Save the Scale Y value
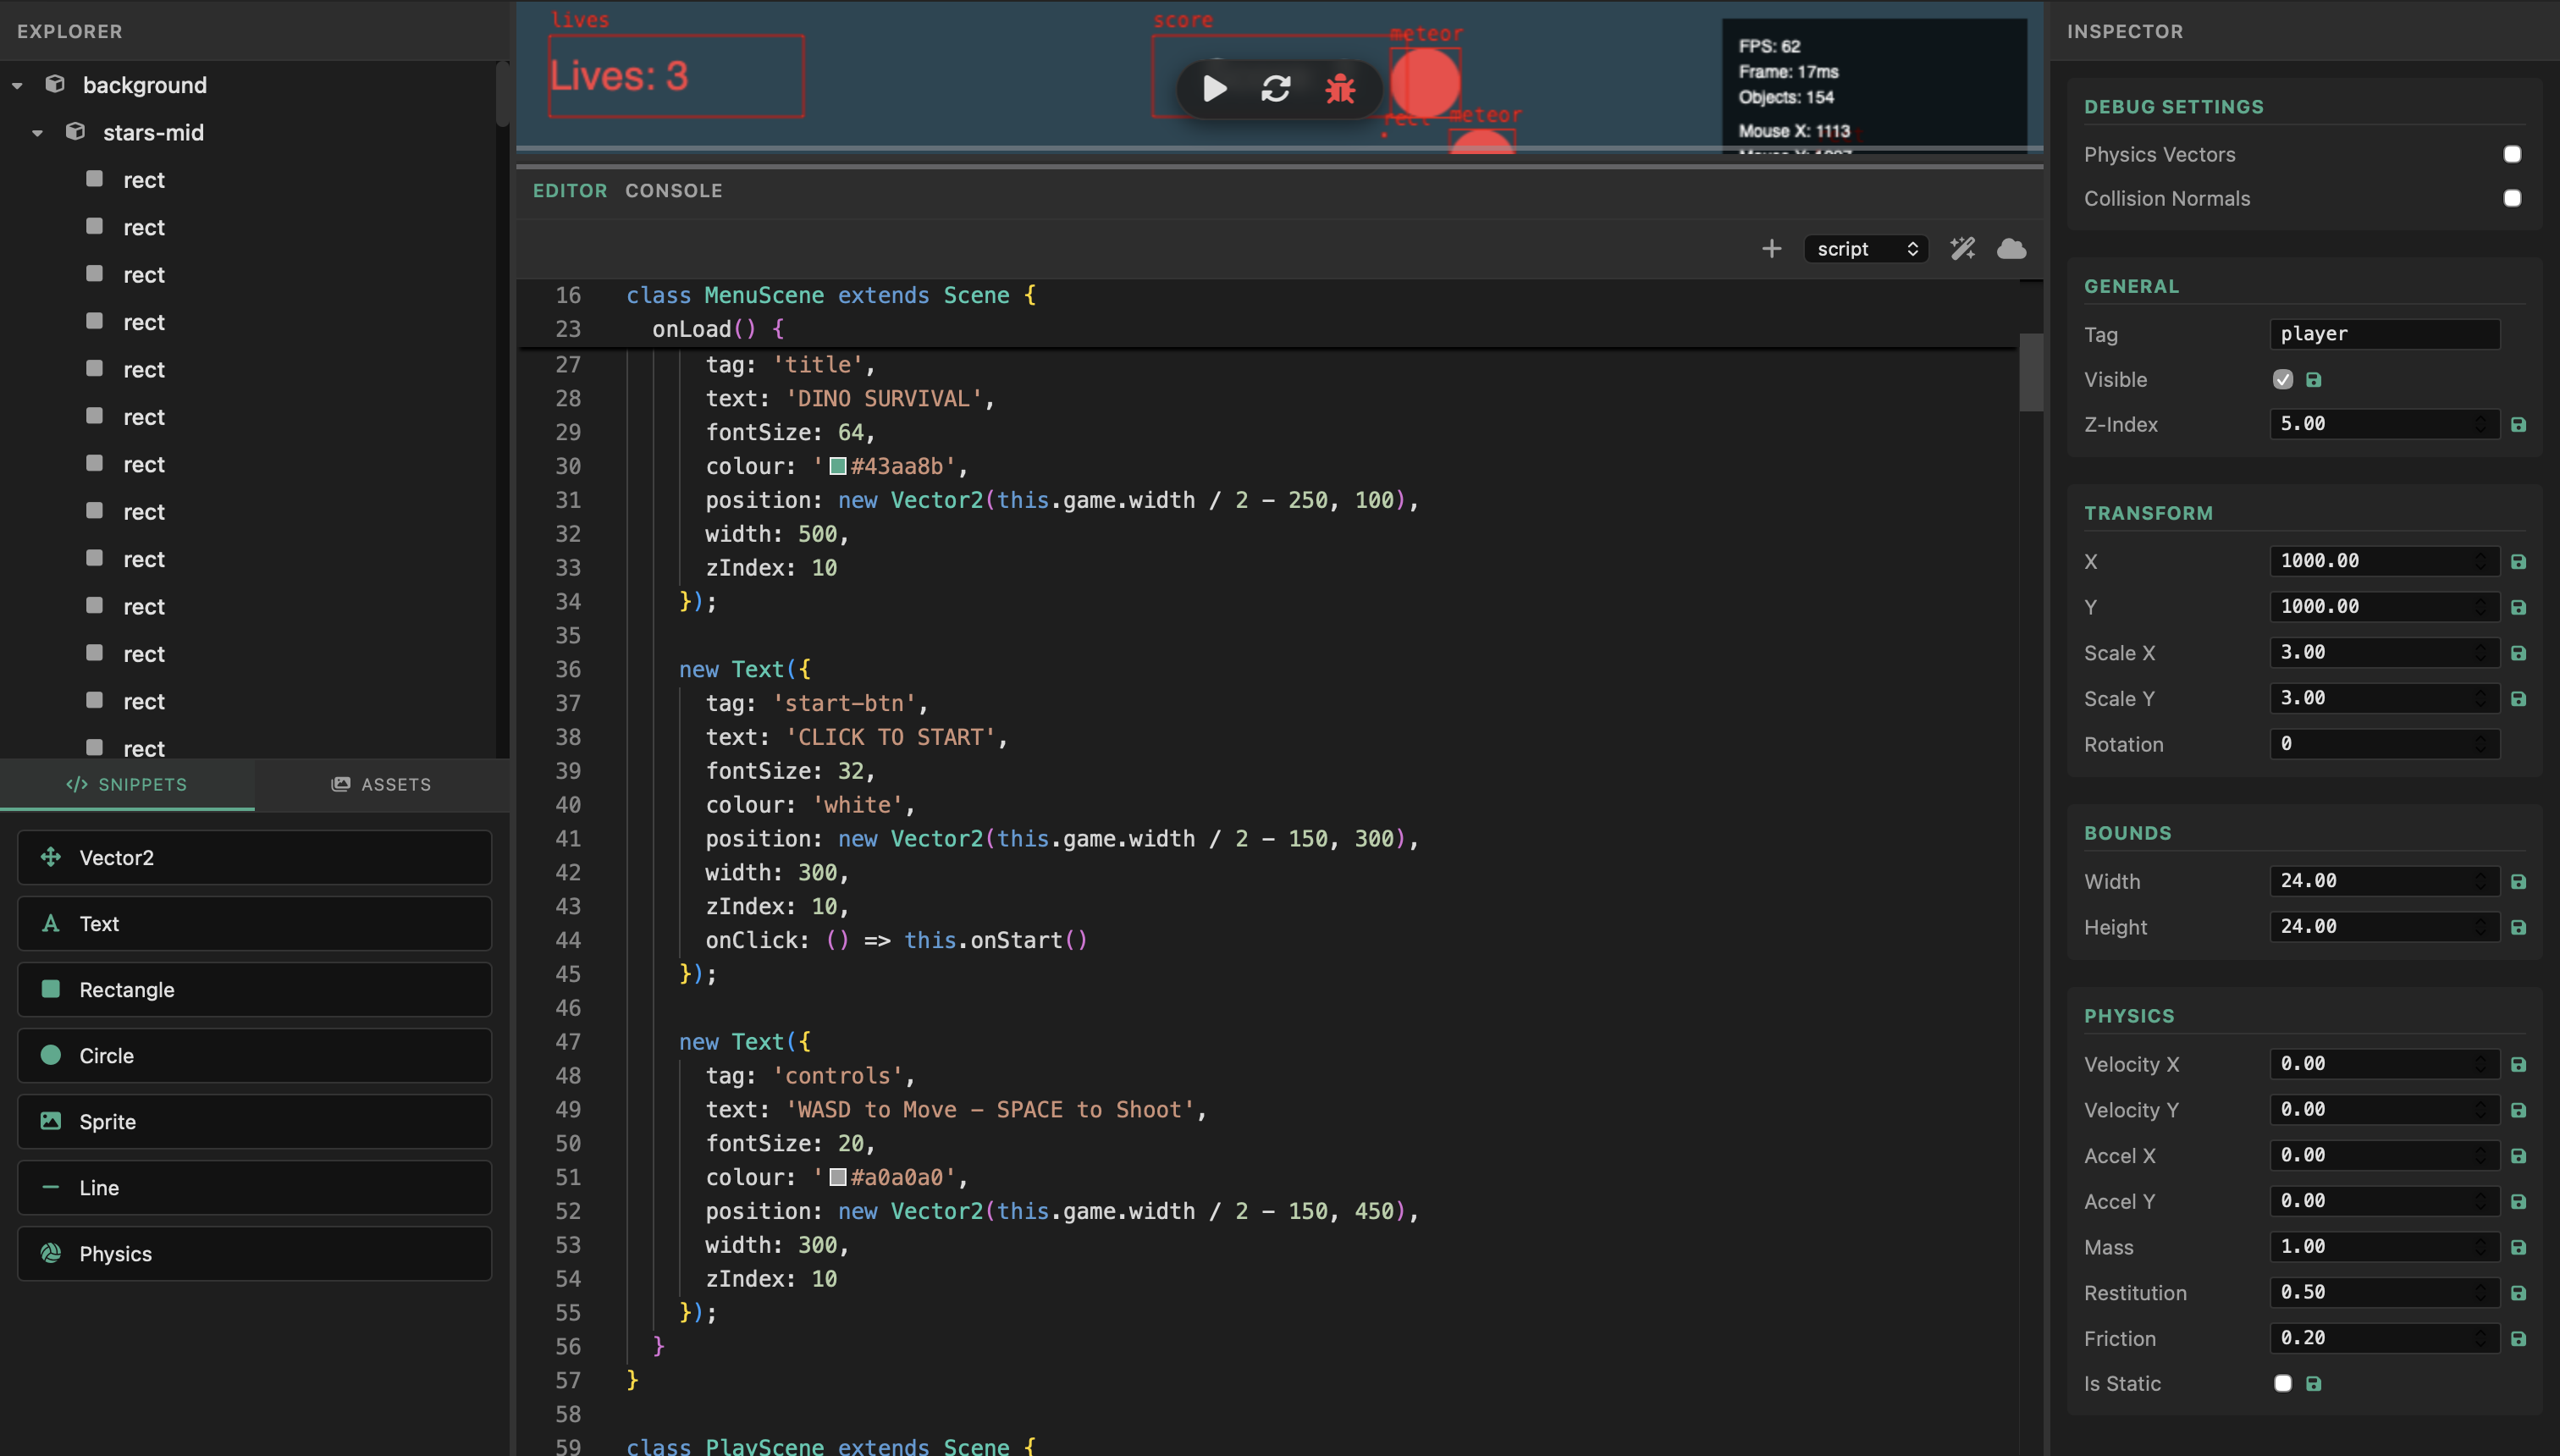 2518,698
